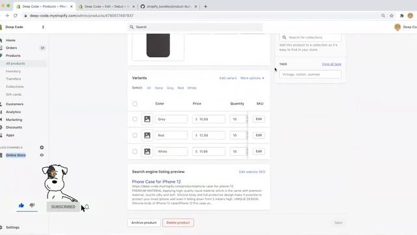Click the browser reload icon
Viewport: 417px width, 235px height.
16,16
